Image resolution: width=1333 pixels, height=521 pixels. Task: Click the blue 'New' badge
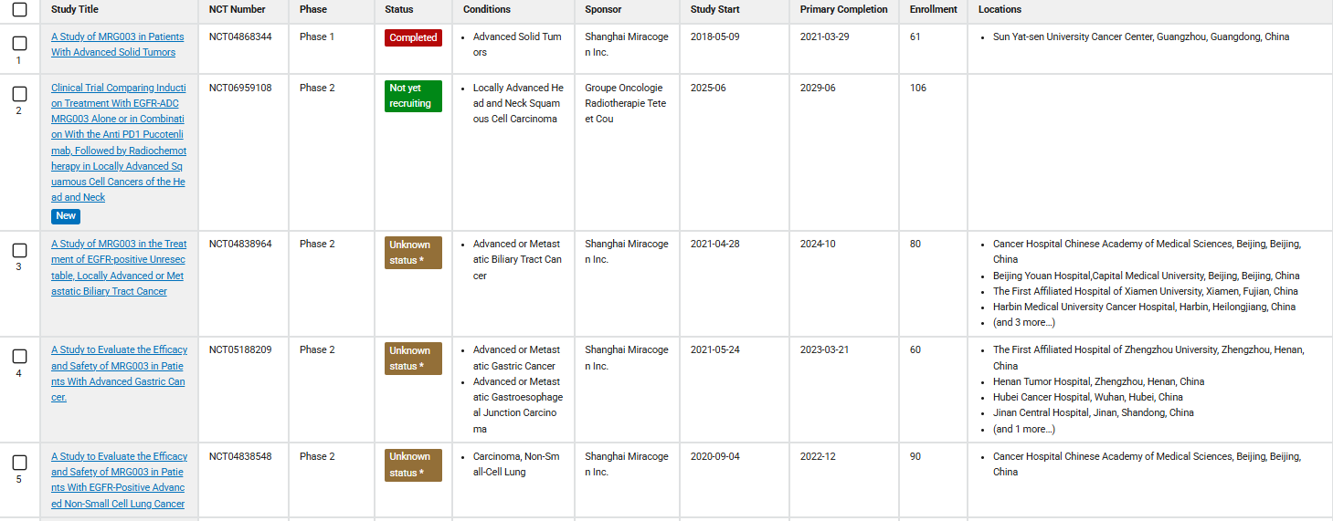(66, 216)
